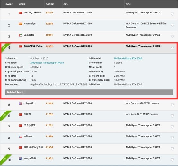Click the USER column header
This screenshot has width=178, height=166.
click(22, 4)
